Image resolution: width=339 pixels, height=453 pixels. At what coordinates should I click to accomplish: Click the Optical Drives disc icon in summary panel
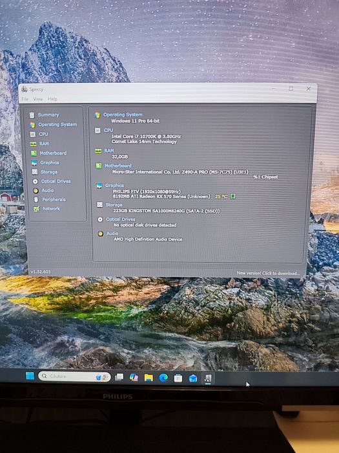tap(100, 219)
